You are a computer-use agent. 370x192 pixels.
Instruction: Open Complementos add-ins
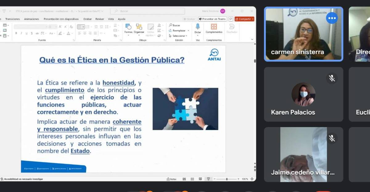coord(214,28)
